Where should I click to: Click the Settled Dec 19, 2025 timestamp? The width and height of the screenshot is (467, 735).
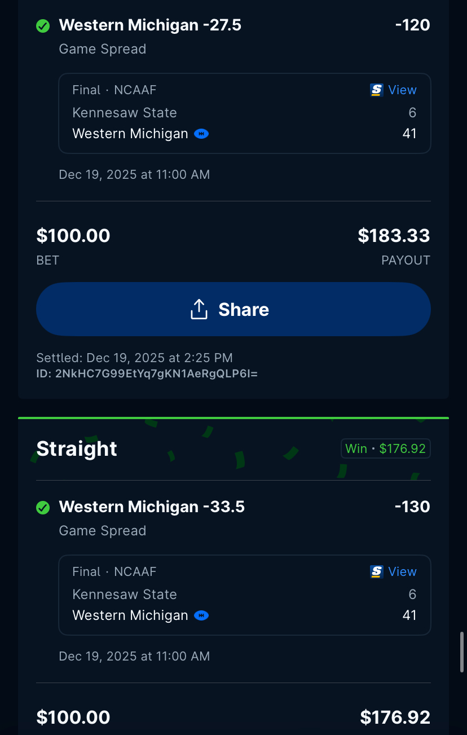tap(134, 358)
